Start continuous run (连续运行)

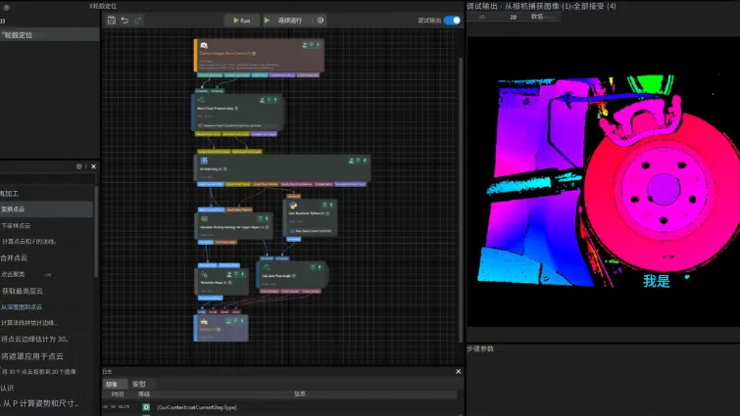pyautogui.click(x=283, y=21)
